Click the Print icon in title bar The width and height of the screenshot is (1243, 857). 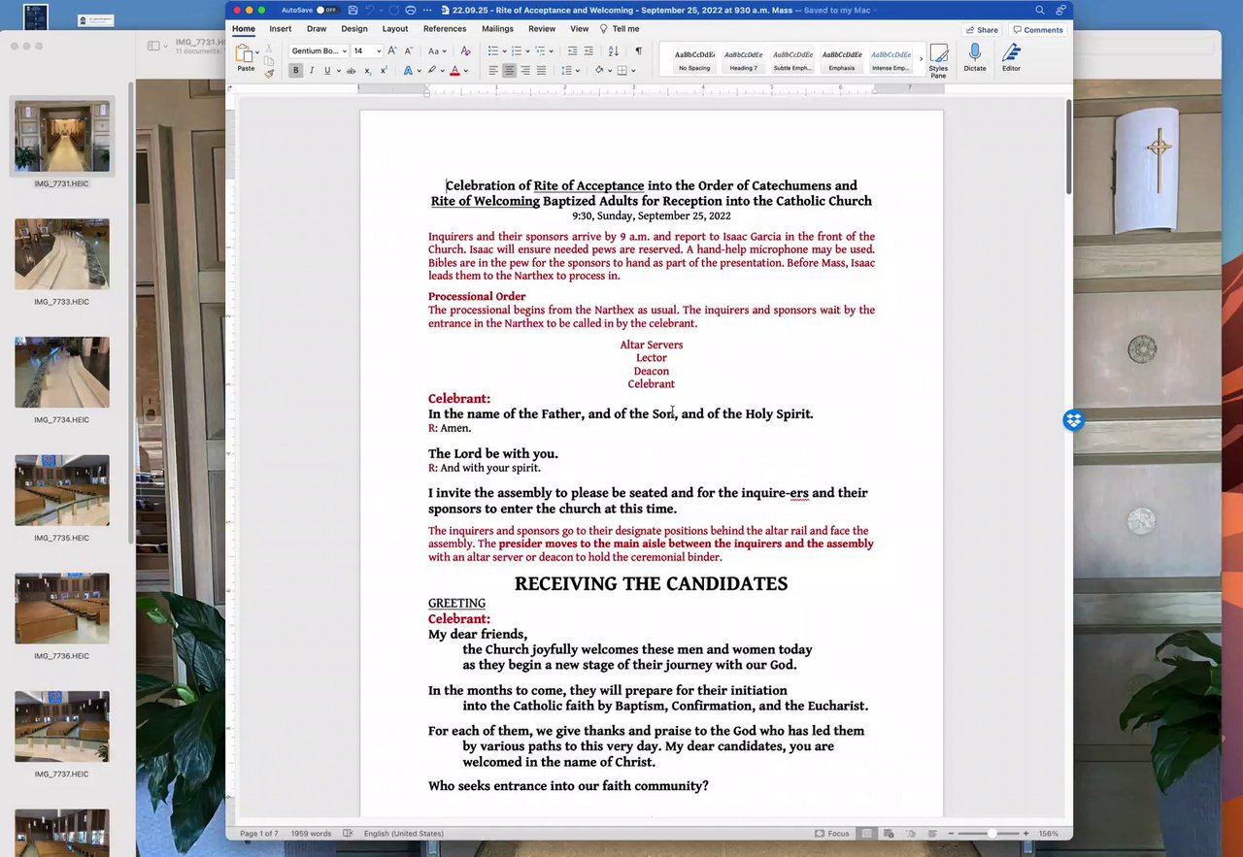411,10
